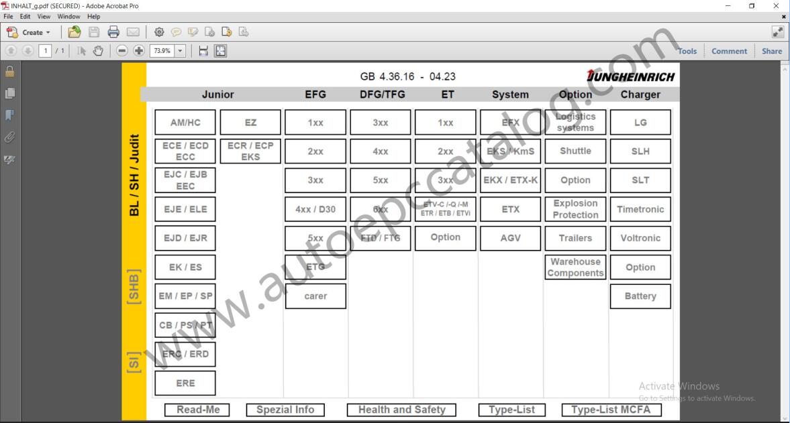Select the Battery box under Charger
790x423 pixels.
click(x=640, y=296)
